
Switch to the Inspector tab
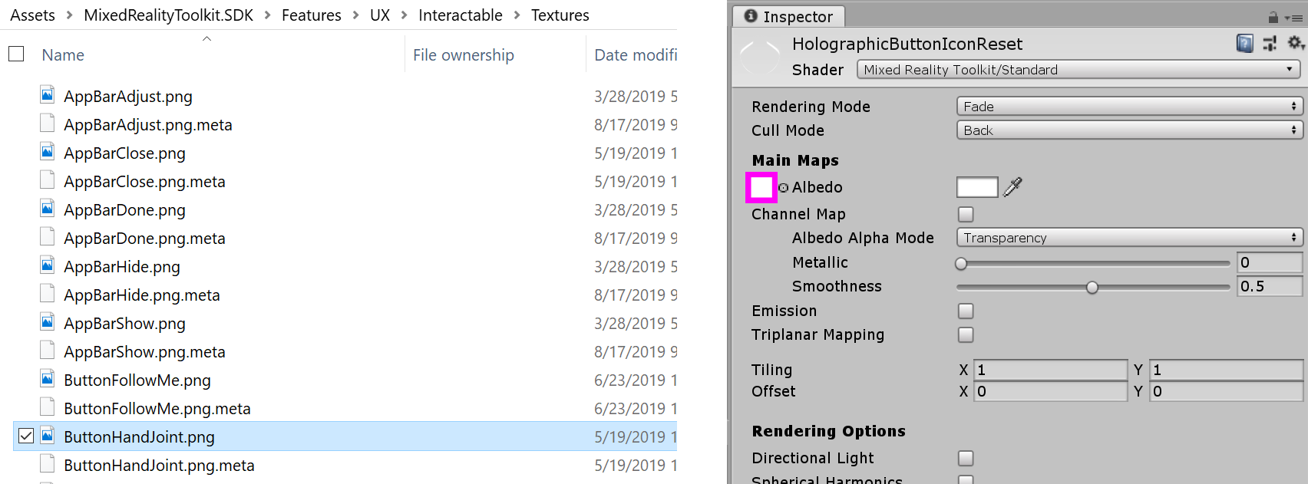coord(788,16)
